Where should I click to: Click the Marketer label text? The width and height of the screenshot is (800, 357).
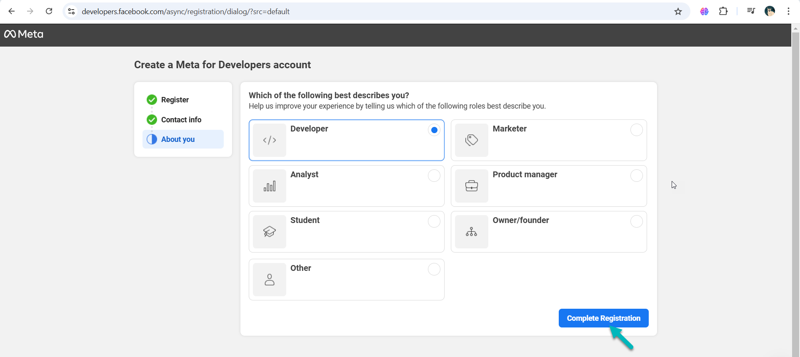point(510,129)
